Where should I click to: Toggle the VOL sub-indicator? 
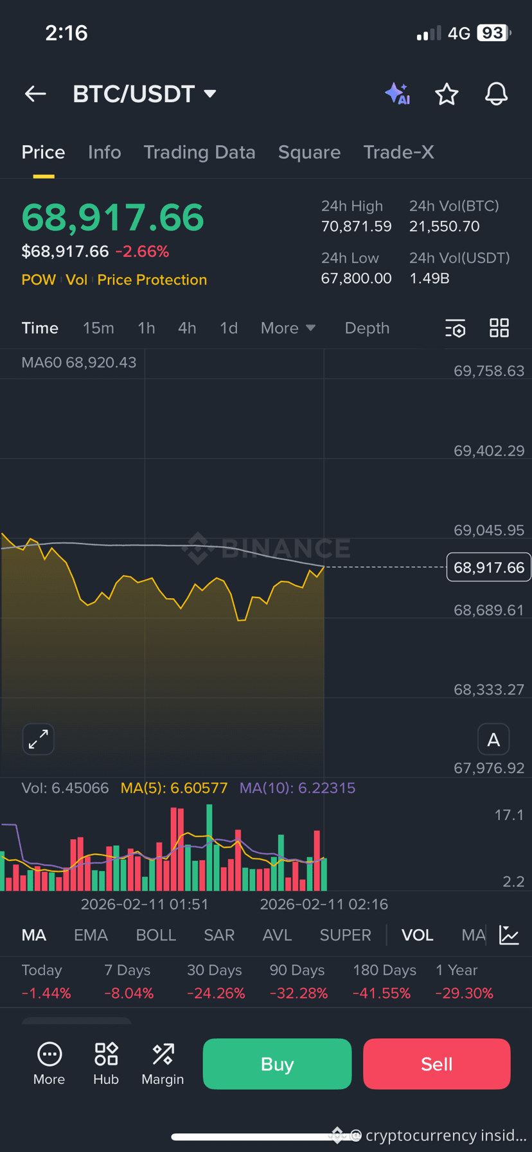coord(417,935)
